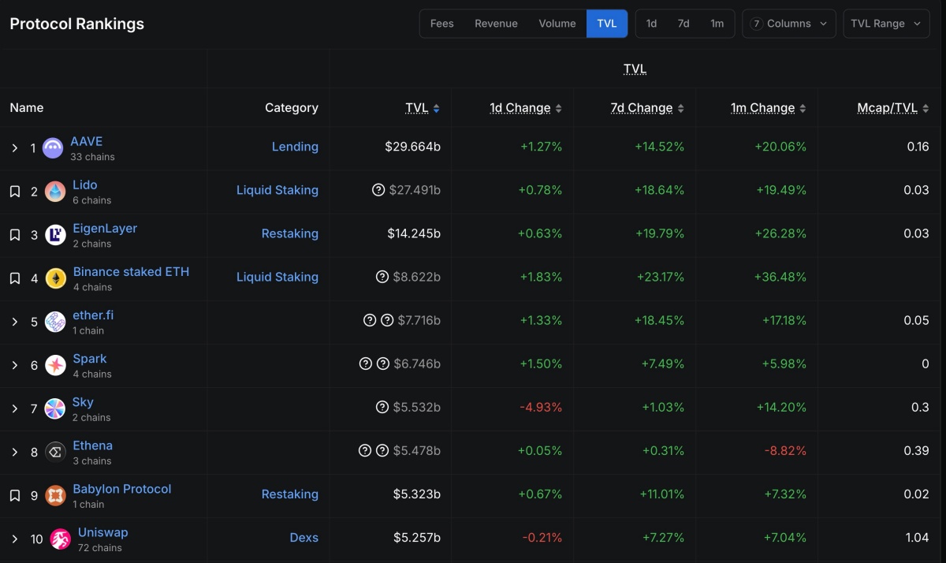Click the ether.fi protocol logo
946x563 pixels.
(x=55, y=321)
